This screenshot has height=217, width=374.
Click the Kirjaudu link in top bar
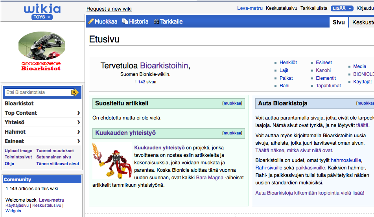365,8
